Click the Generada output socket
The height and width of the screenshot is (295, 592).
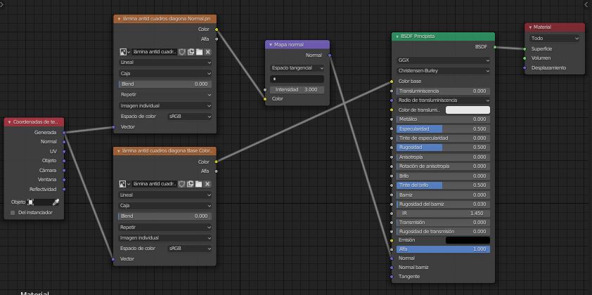tap(64, 133)
